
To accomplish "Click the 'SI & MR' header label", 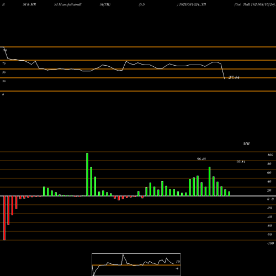I will [x=29, y=4].
